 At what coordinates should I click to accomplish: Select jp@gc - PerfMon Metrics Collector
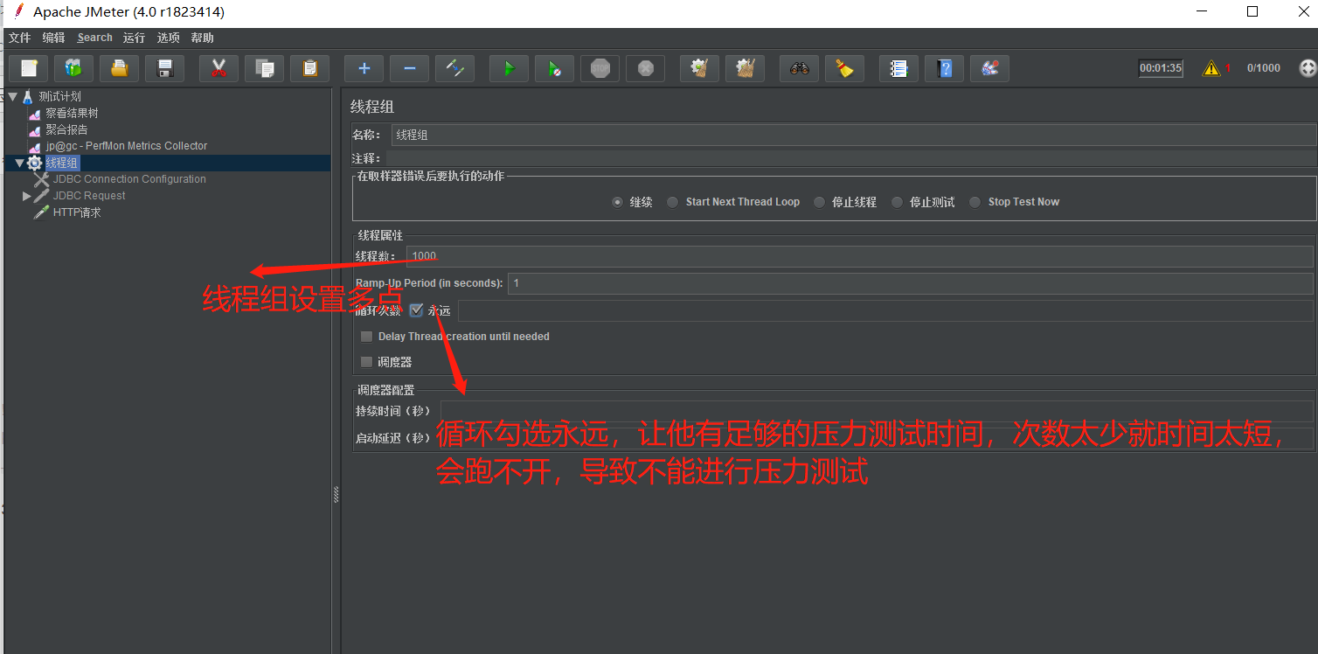click(x=127, y=146)
